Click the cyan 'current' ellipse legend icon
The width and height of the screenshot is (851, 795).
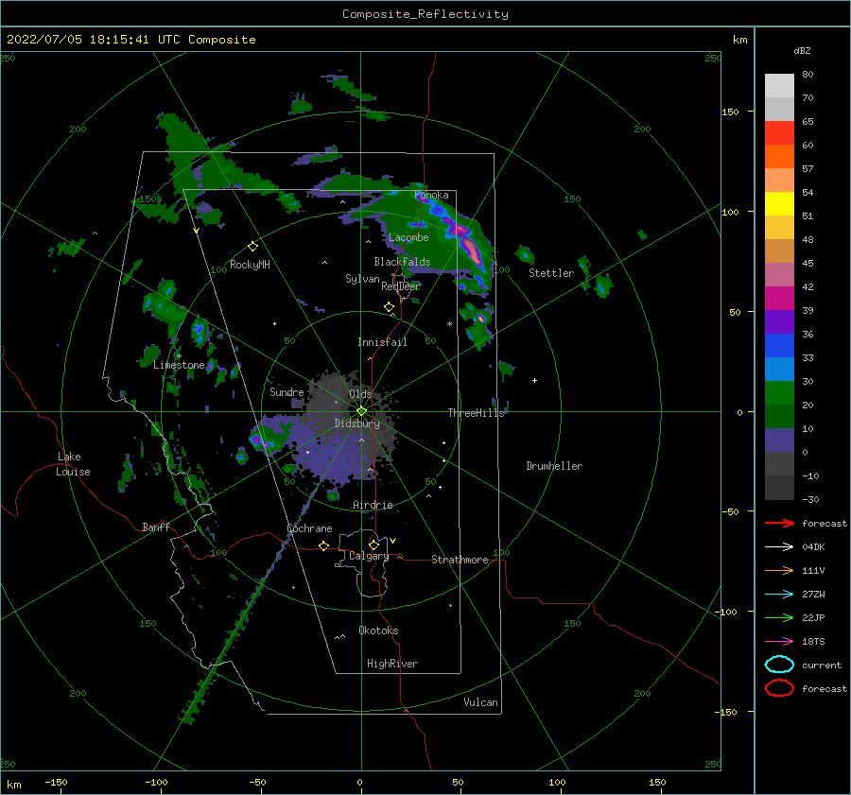[779, 665]
